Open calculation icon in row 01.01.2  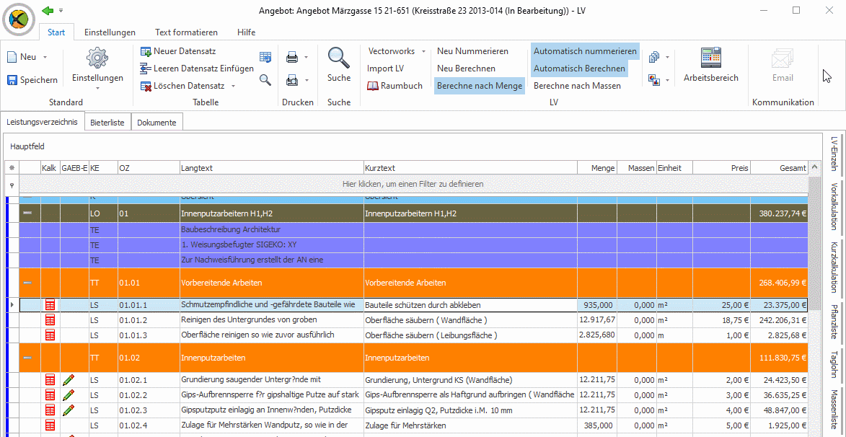tap(50, 320)
